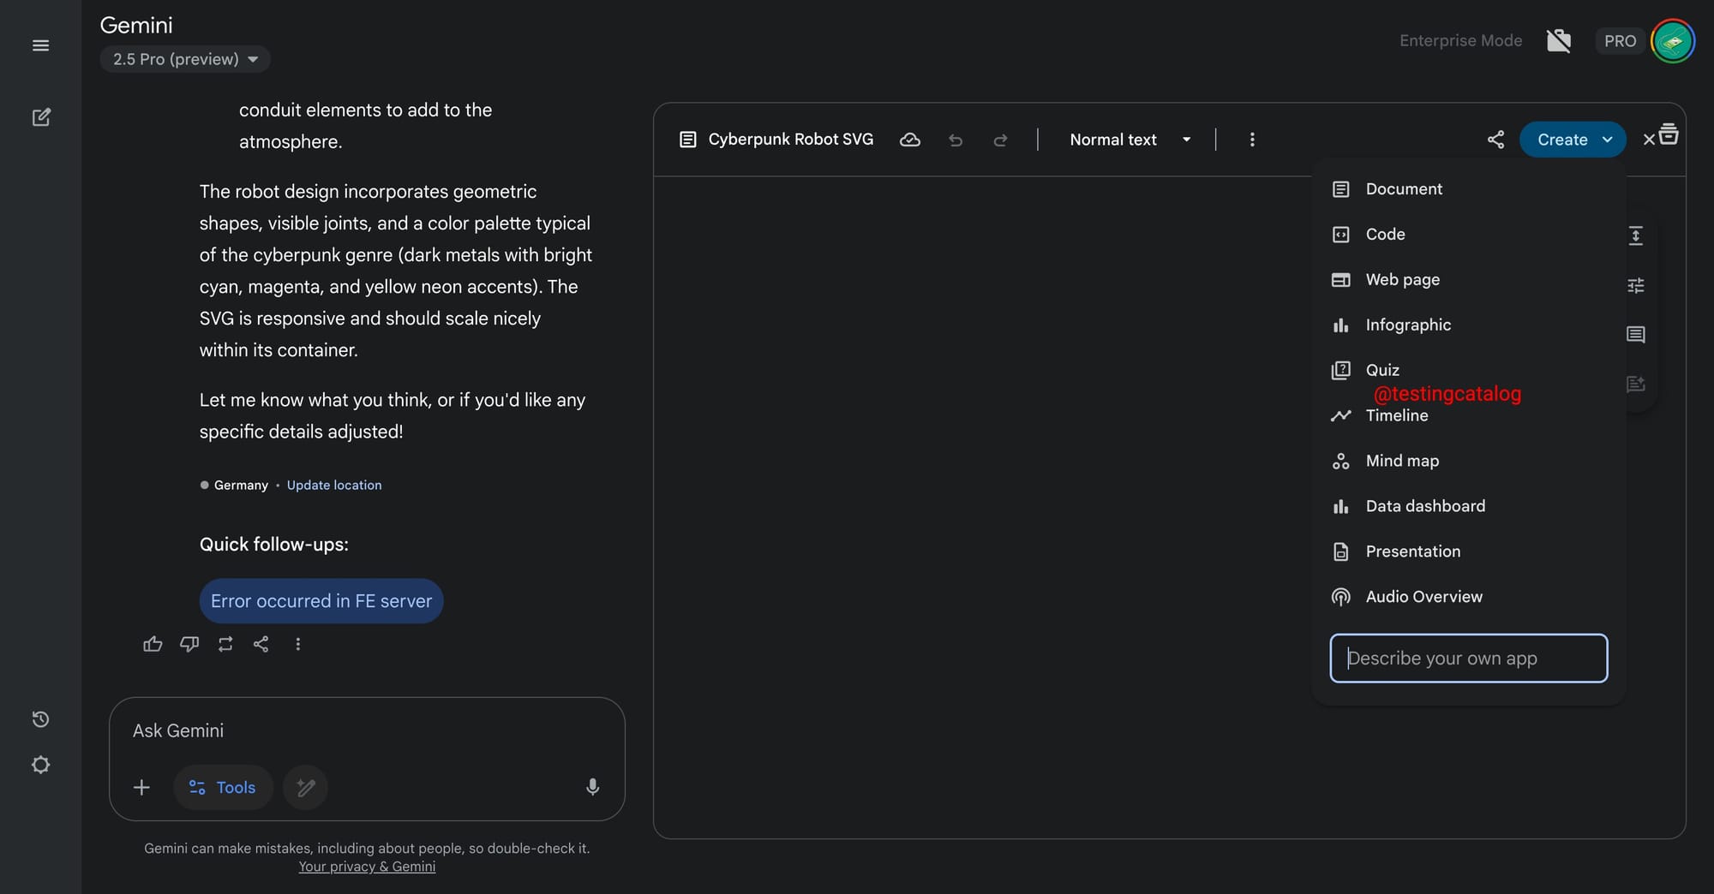The image size is (1714, 894).
Task: Share the chat response
Action: [261, 644]
